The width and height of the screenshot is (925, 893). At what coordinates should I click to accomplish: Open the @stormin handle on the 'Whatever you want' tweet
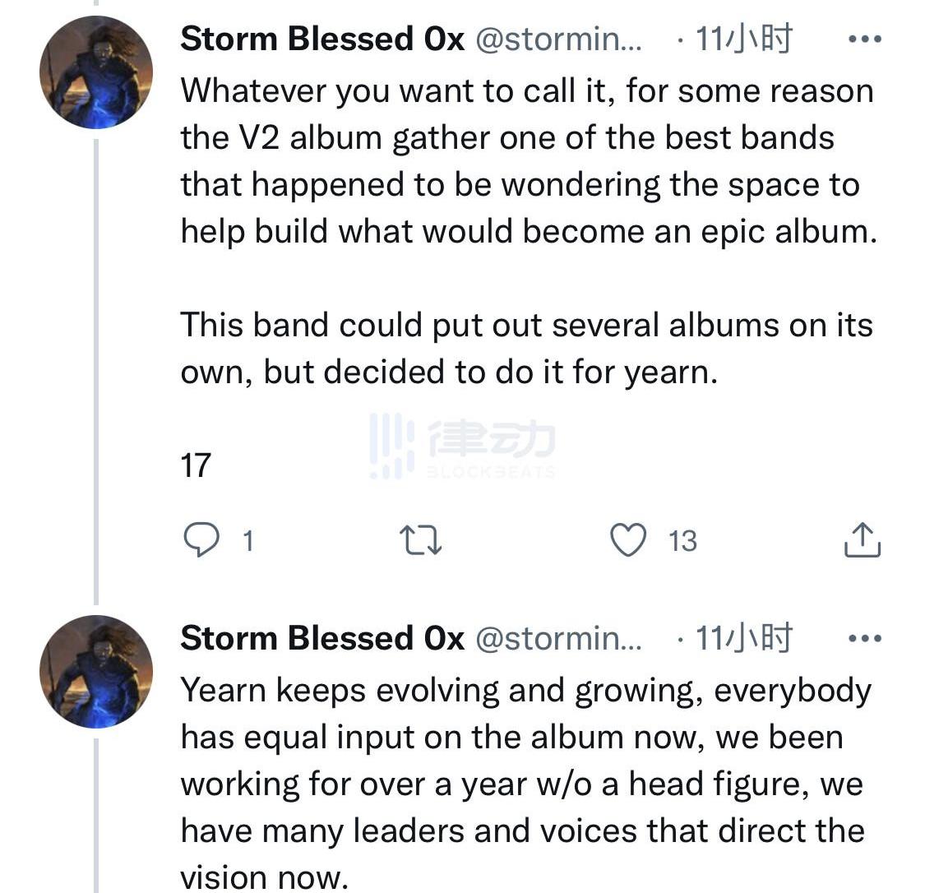tap(559, 39)
